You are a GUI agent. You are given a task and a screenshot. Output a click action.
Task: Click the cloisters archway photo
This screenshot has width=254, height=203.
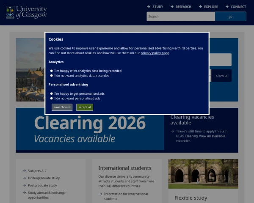click(x=203, y=174)
